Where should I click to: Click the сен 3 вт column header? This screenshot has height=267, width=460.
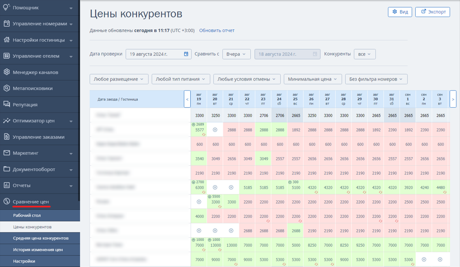click(x=440, y=99)
